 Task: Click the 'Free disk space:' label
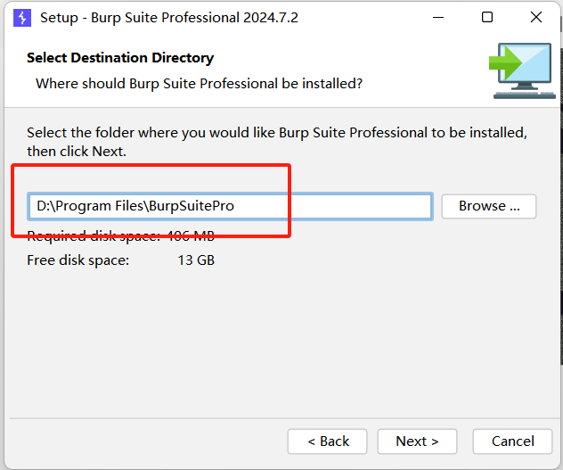tap(78, 260)
